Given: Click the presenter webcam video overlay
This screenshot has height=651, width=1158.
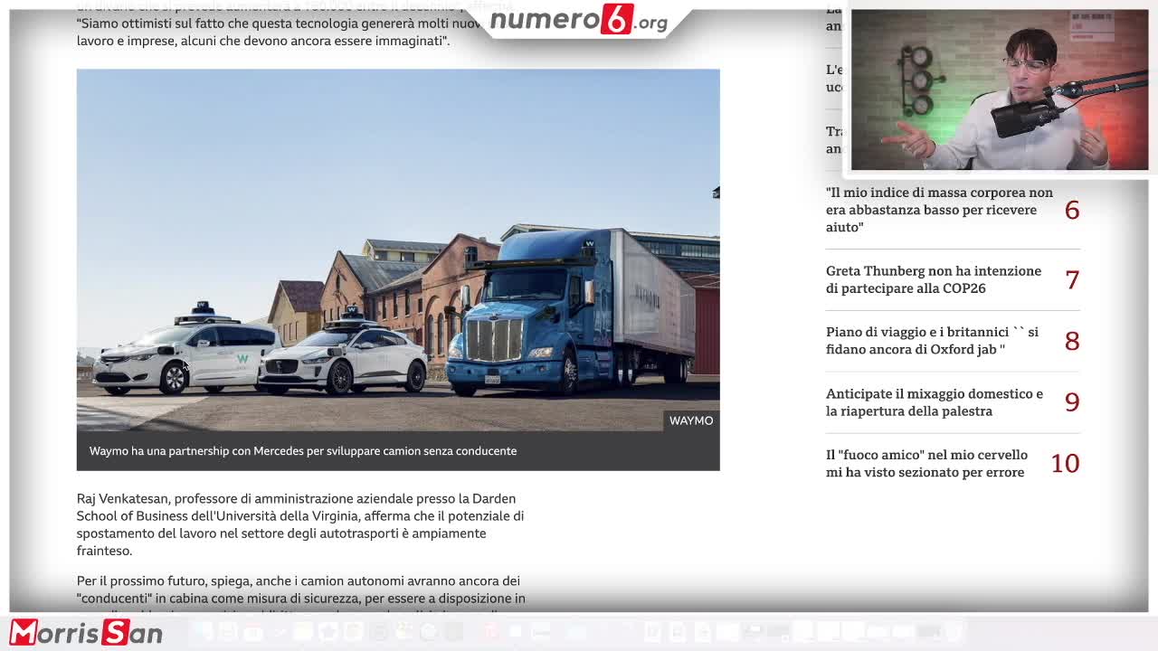Looking at the screenshot, I should 1000,90.
